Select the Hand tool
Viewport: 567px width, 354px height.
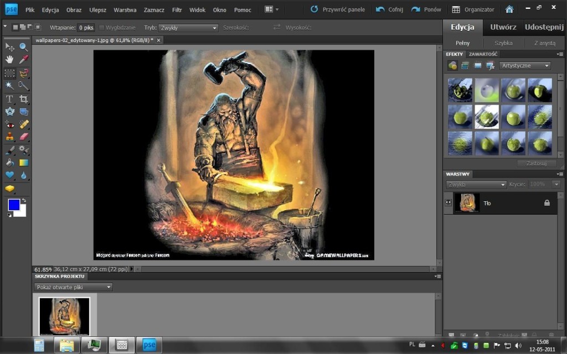tap(9, 60)
